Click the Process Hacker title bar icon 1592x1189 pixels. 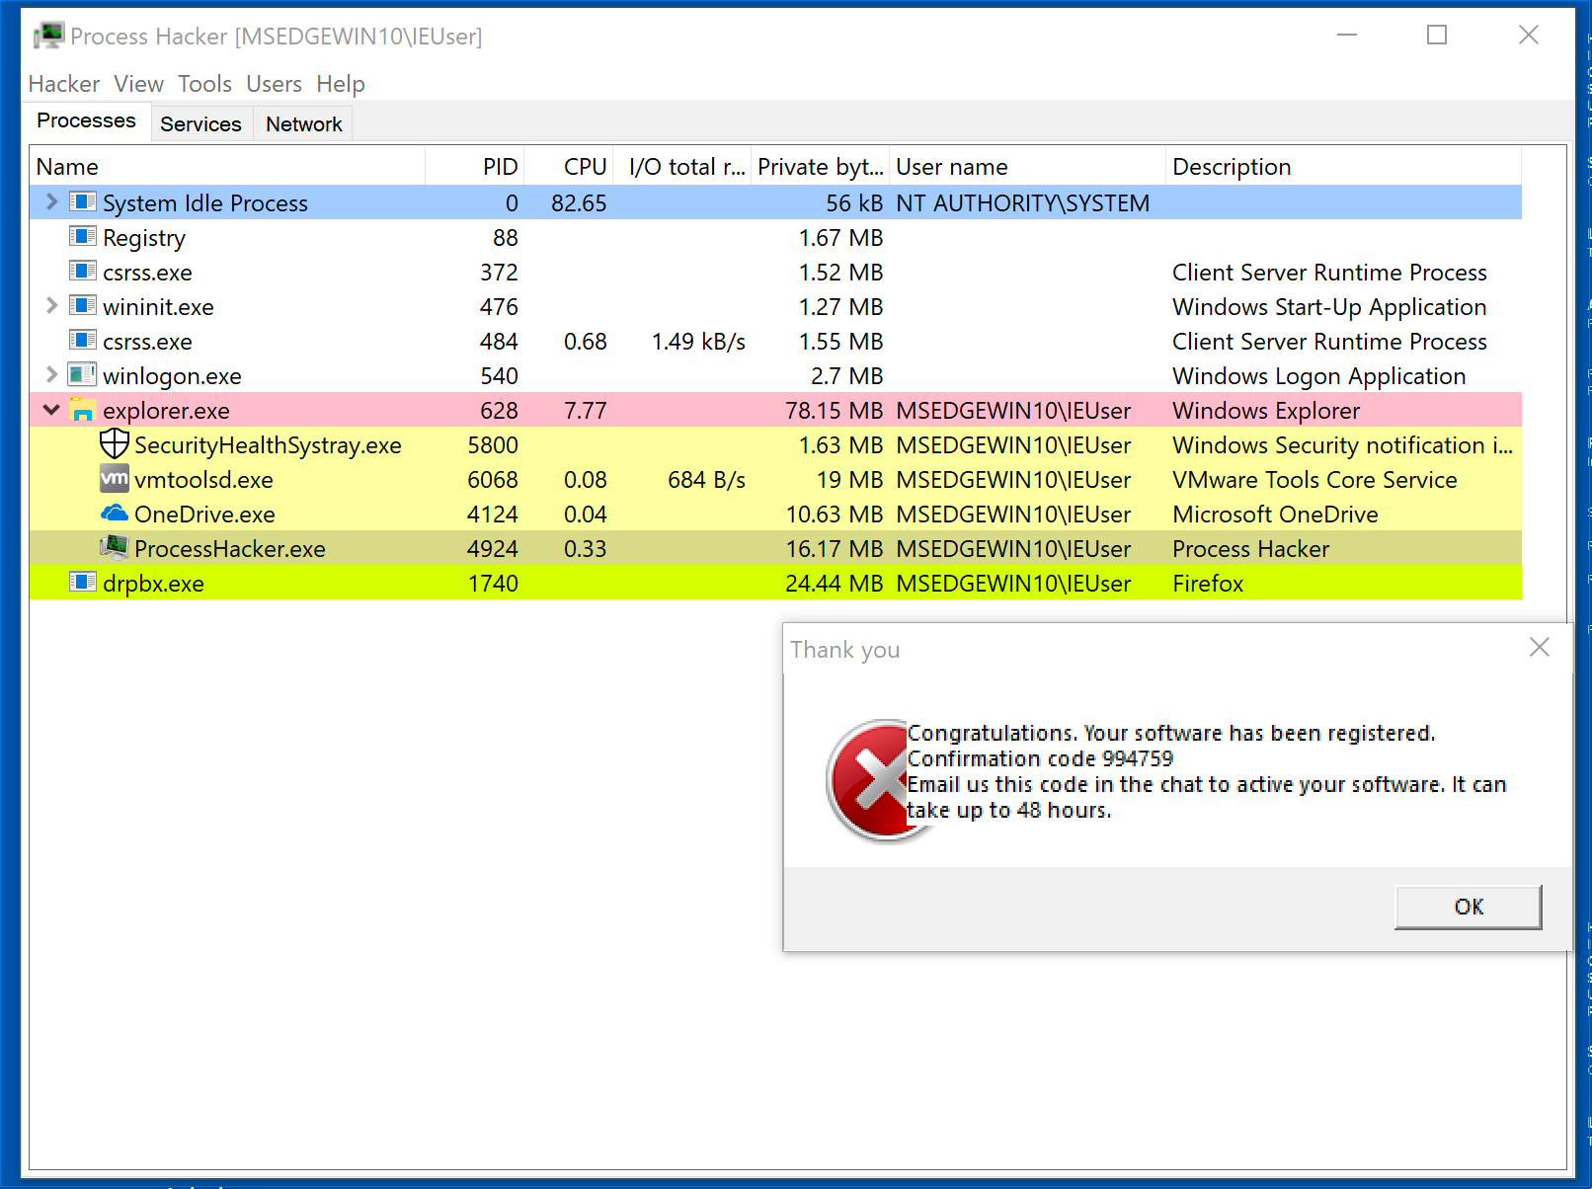[x=48, y=36]
